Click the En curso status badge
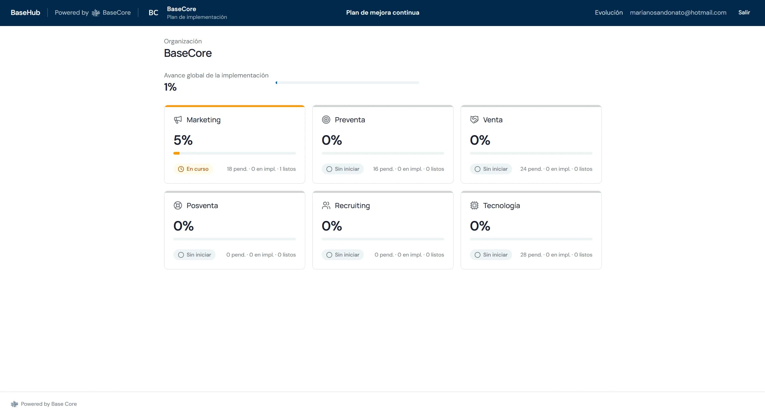The width and height of the screenshot is (765, 415). (x=193, y=169)
